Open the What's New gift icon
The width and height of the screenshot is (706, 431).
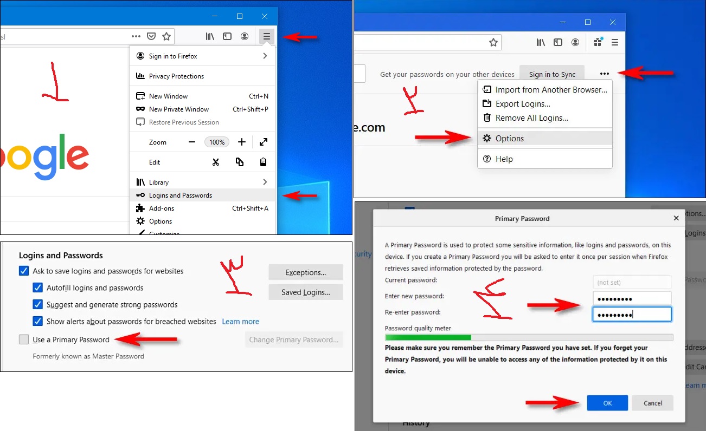click(598, 42)
